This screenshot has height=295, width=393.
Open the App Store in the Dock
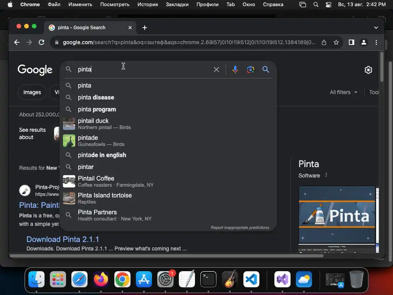pyautogui.click(x=144, y=279)
